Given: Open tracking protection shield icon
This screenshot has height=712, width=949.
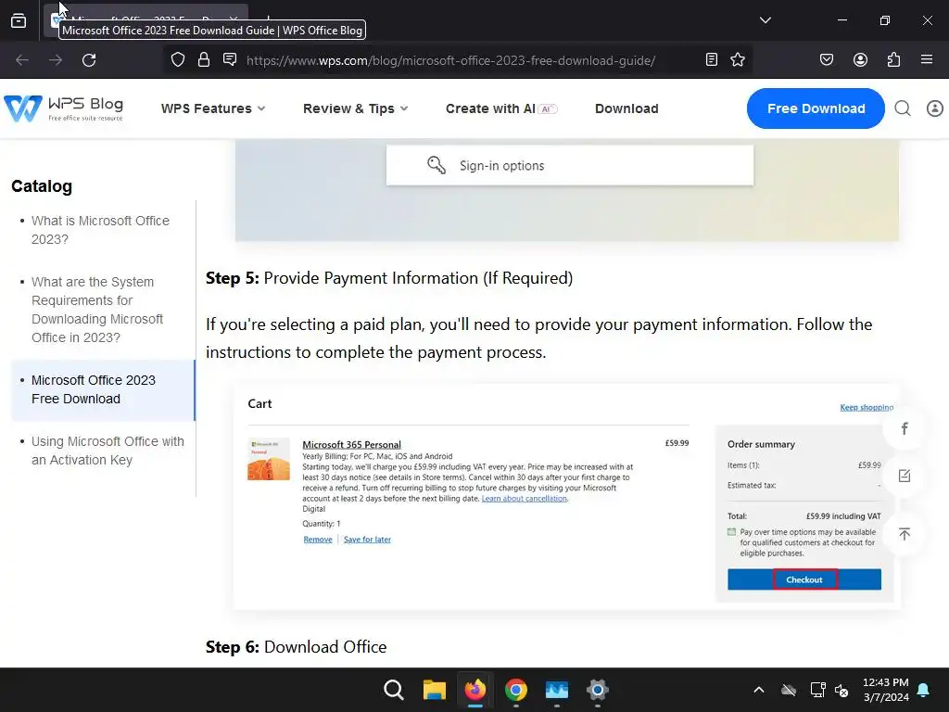Looking at the screenshot, I should [x=177, y=60].
